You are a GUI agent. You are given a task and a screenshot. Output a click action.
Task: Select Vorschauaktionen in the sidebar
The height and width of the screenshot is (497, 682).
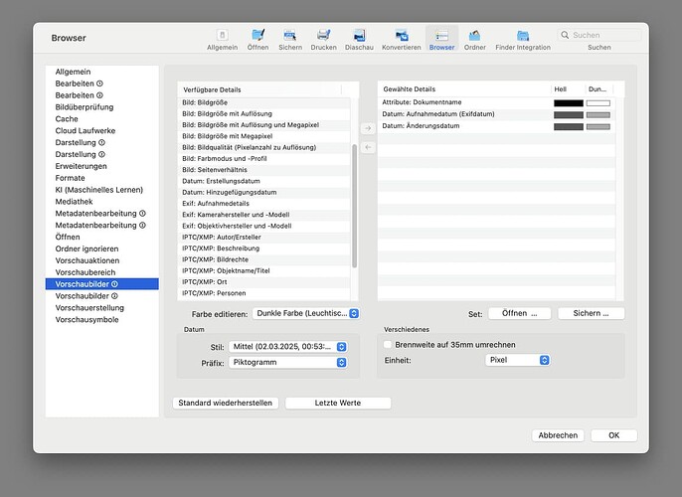pos(101,260)
